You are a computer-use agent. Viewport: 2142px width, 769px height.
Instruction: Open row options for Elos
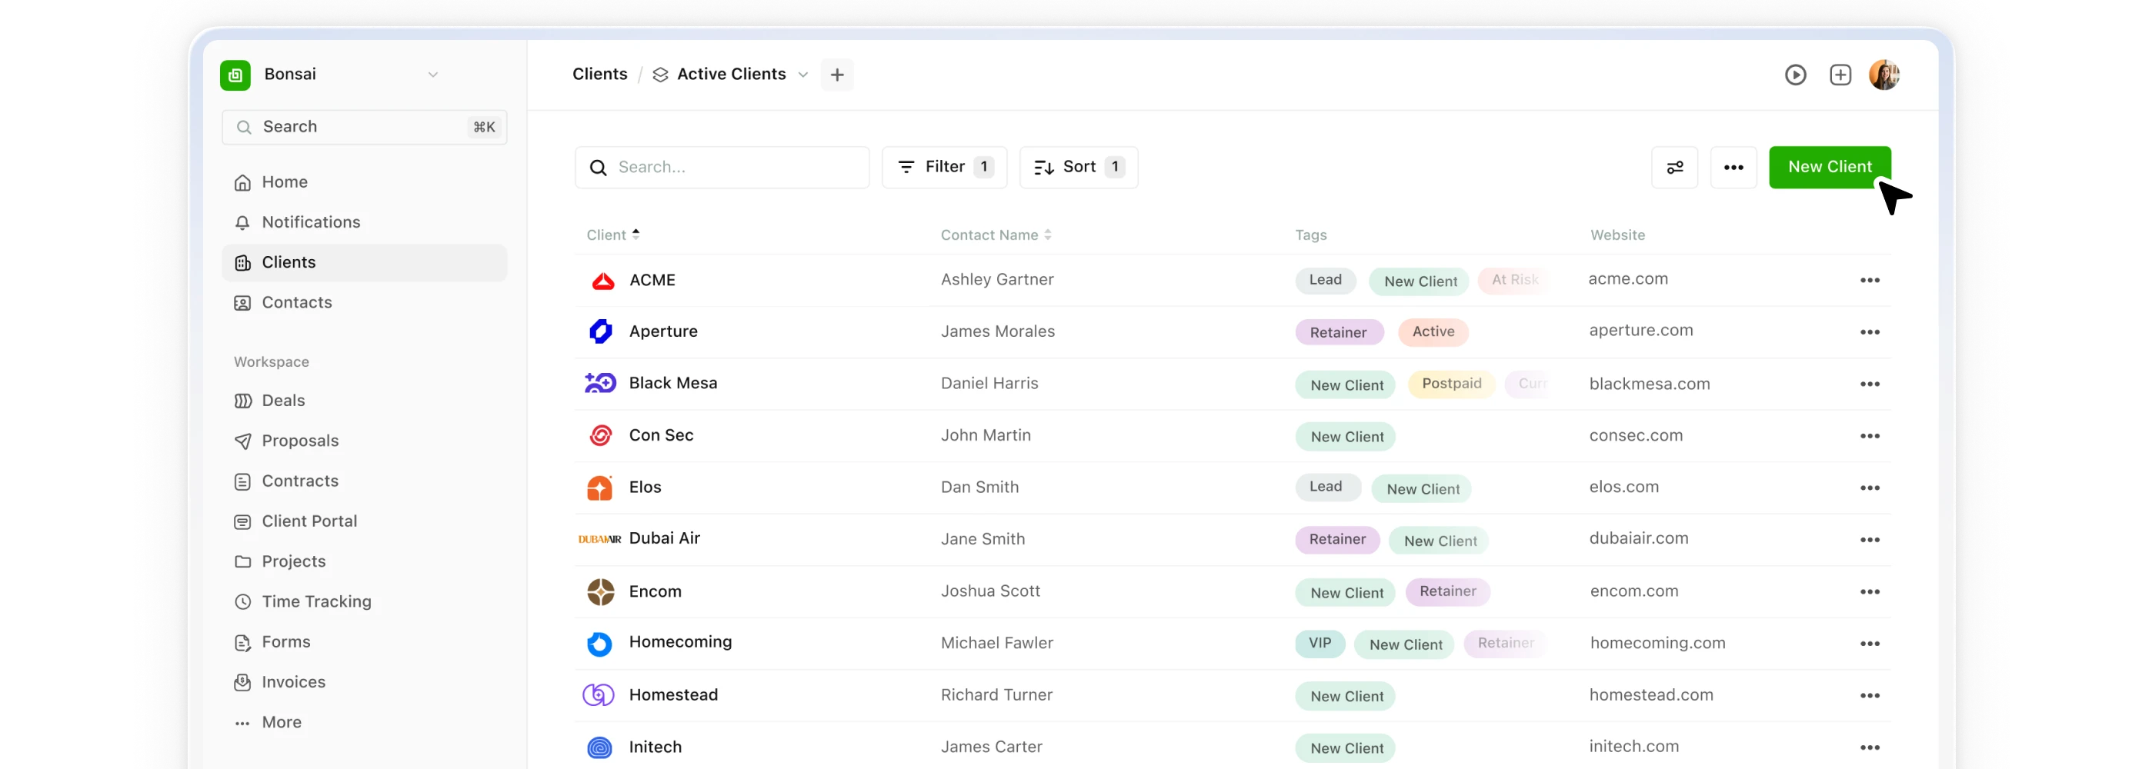(x=1870, y=488)
